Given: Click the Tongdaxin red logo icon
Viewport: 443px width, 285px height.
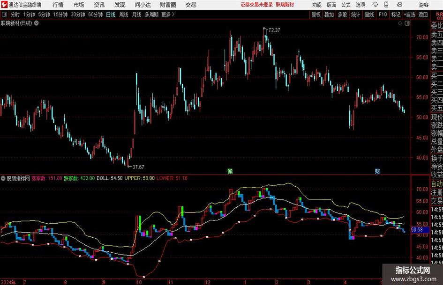Looking at the screenshot, I should click(4, 5).
